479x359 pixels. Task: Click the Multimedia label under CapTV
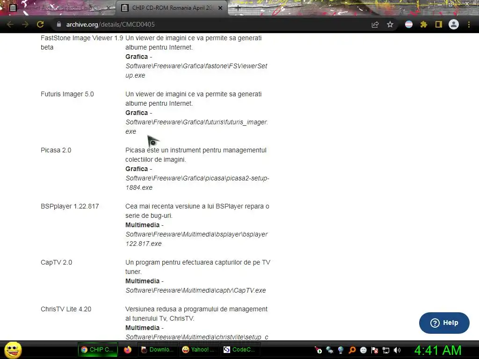pyautogui.click(x=142, y=281)
